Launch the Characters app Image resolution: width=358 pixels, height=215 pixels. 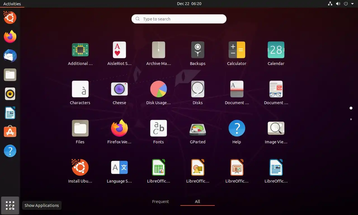click(80, 89)
